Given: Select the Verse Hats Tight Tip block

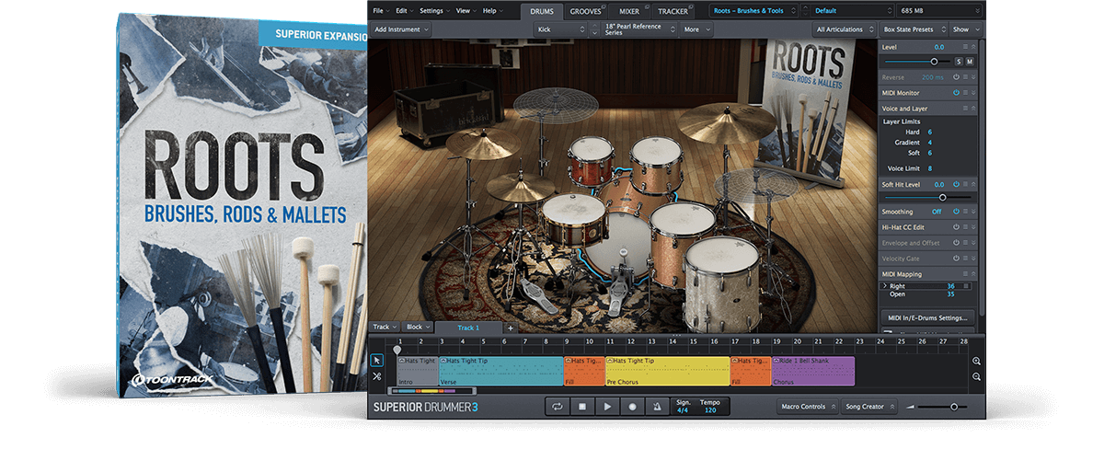Looking at the screenshot, I should [501, 371].
